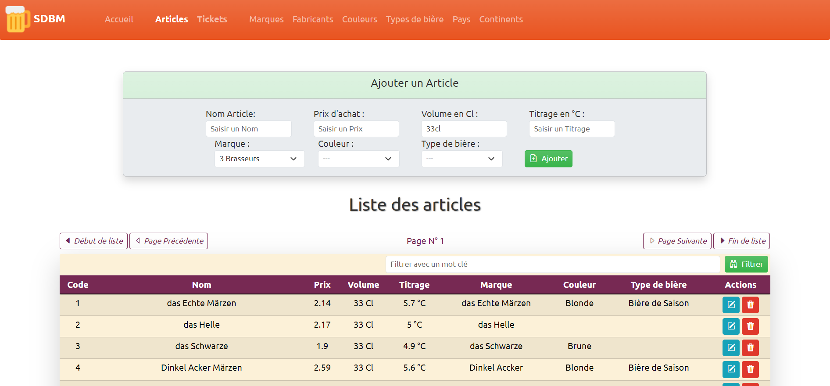Click the Nom Article input field
This screenshot has width=830, height=386.
(248, 129)
